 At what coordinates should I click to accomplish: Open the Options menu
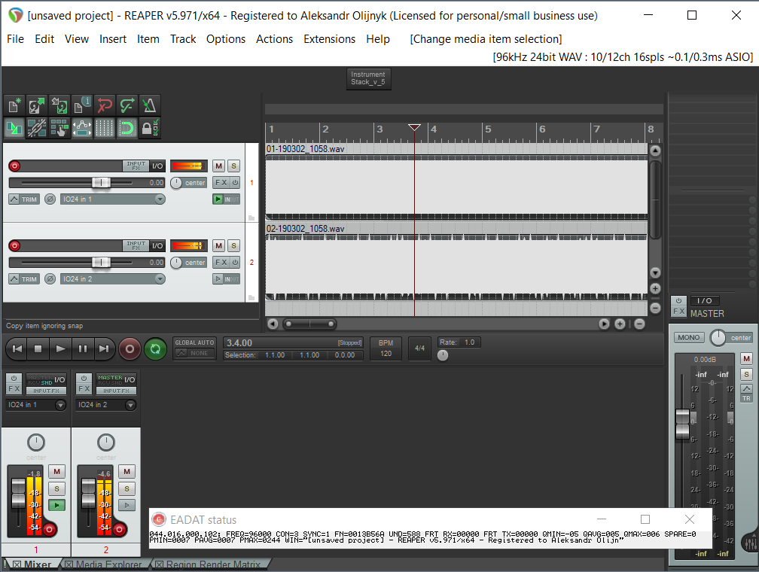click(226, 39)
